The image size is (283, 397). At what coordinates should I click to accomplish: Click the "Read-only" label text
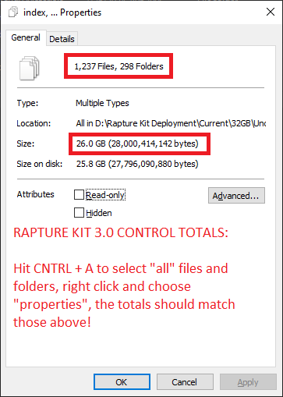[105, 195]
